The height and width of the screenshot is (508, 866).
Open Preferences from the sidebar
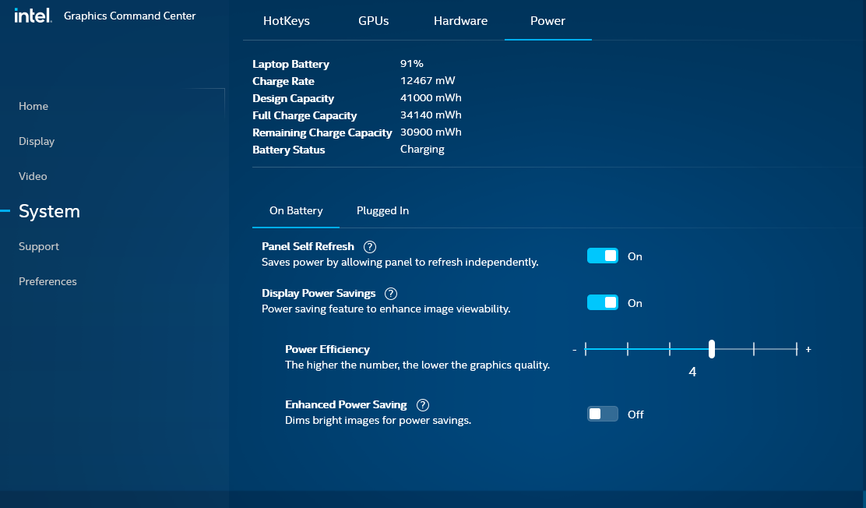point(48,281)
